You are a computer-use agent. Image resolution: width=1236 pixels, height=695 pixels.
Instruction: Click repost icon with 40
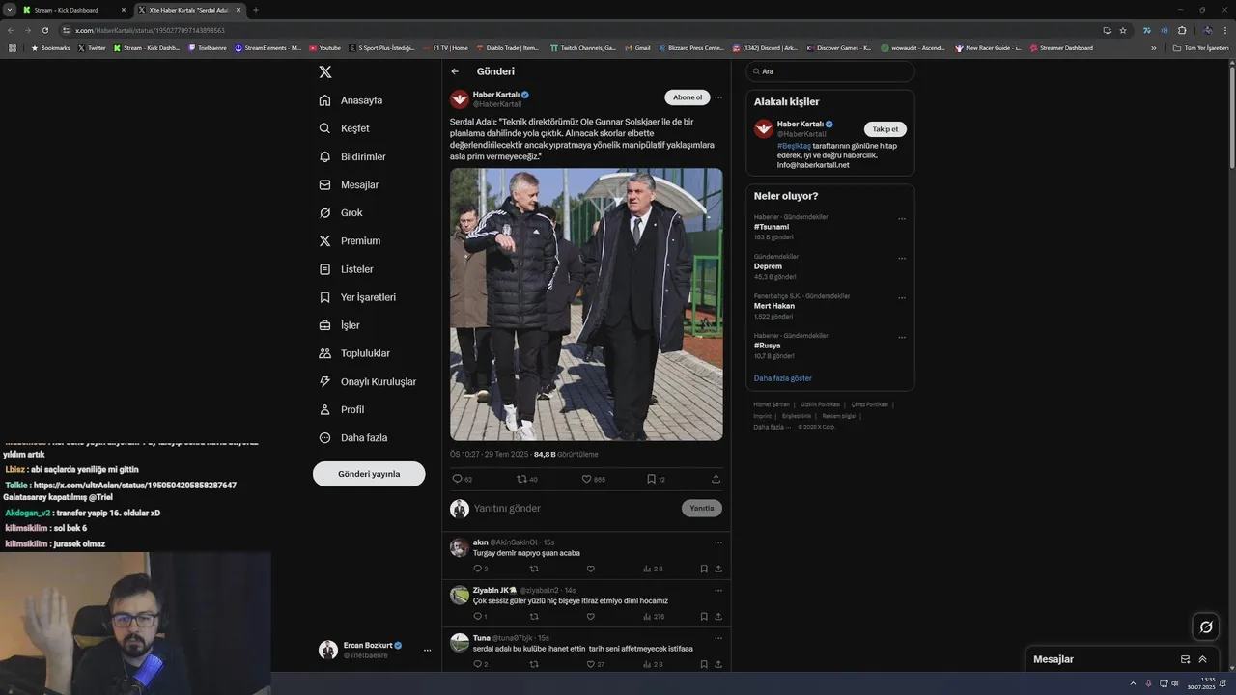[x=527, y=479]
